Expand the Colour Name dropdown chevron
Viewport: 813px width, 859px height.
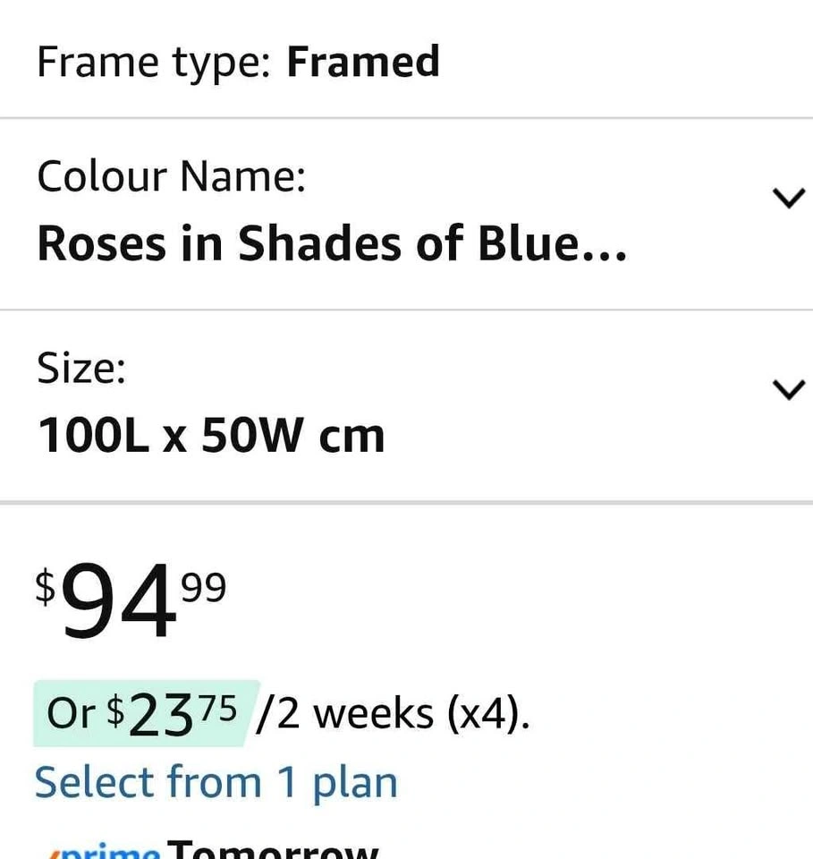[x=788, y=198]
